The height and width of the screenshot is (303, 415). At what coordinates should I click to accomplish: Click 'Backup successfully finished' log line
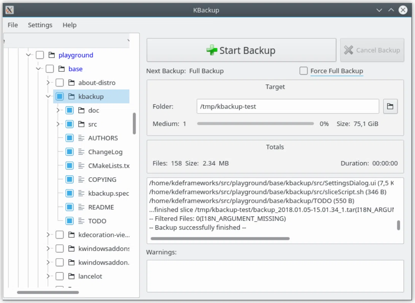198,227
